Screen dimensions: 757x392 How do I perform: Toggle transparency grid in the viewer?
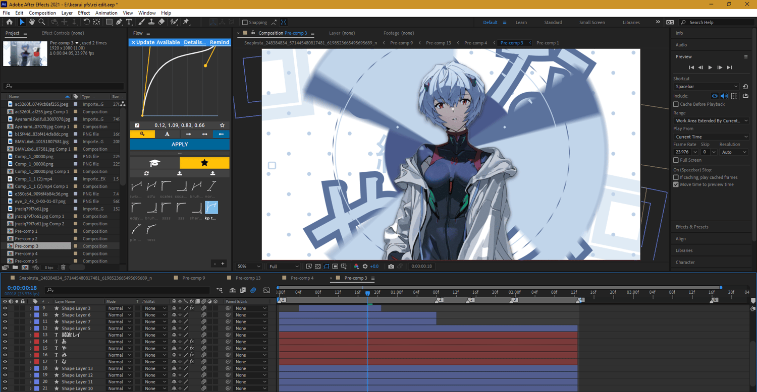pos(317,266)
